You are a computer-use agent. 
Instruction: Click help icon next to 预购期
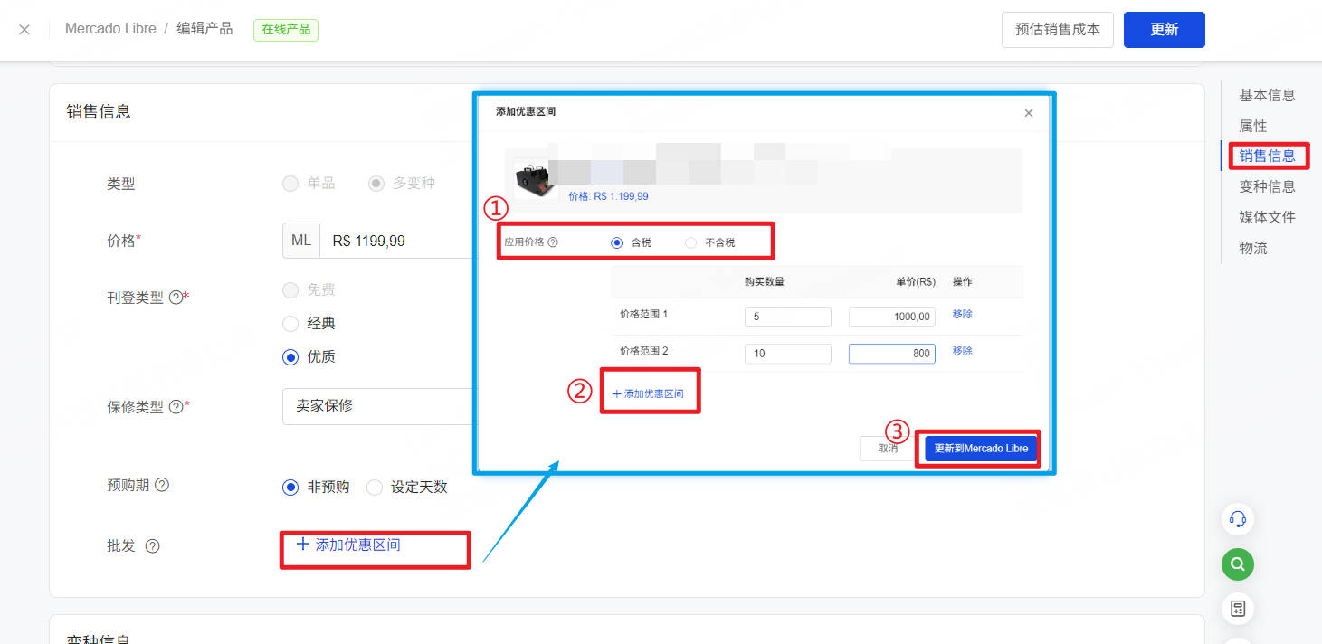click(x=162, y=485)
